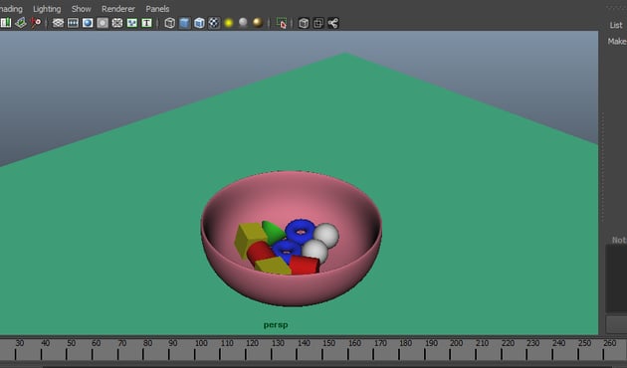Jump to frame 100 on timeline

click(201, 343)
